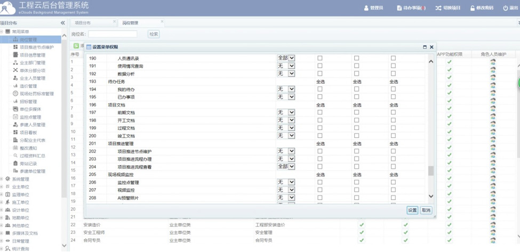520x252 pixels.
Task: Click the 管理员 user icon
Action: [366, 8]
